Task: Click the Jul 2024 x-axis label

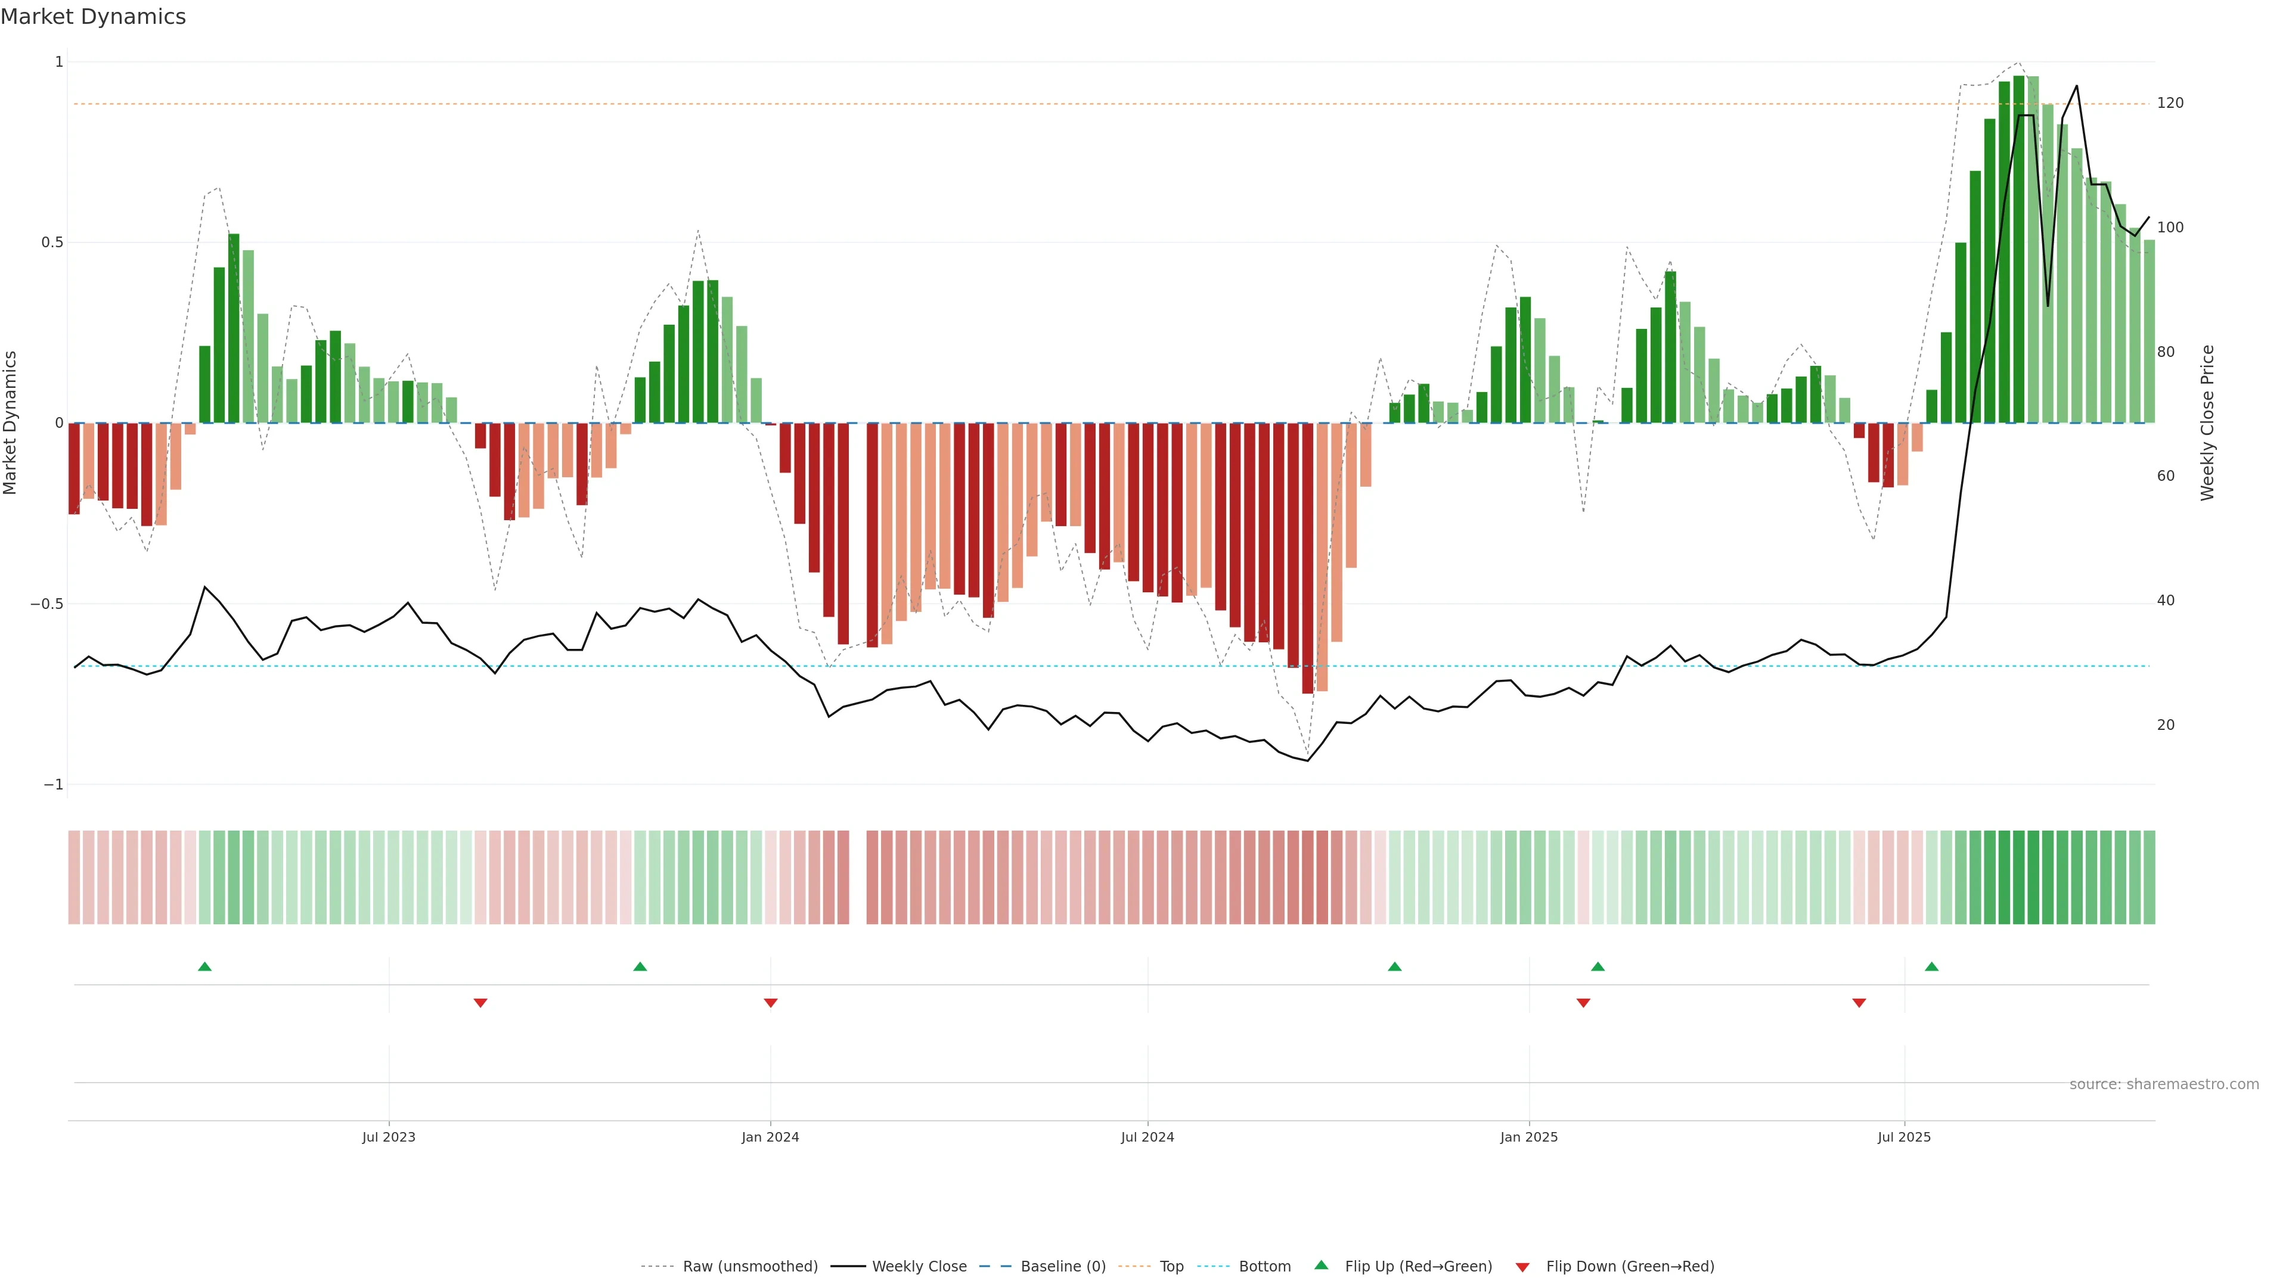Action: (x=1147, y=1137)
